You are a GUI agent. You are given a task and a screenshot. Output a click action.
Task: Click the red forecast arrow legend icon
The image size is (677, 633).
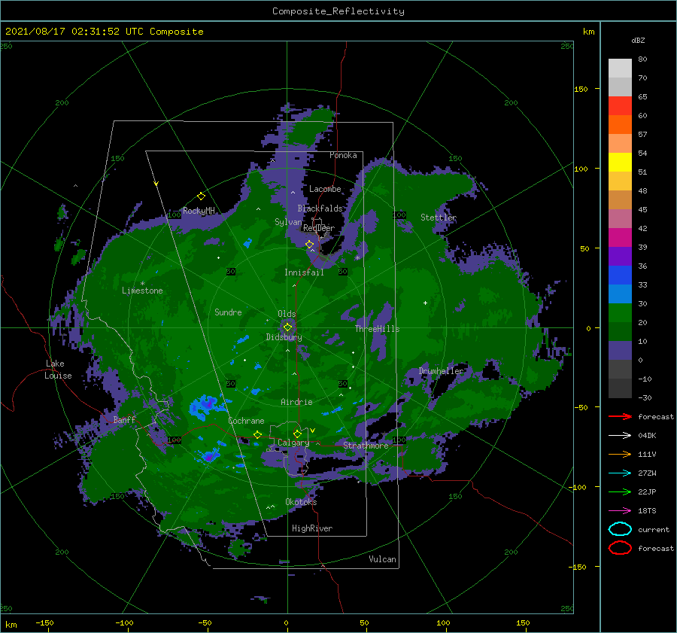click(620, 416)
